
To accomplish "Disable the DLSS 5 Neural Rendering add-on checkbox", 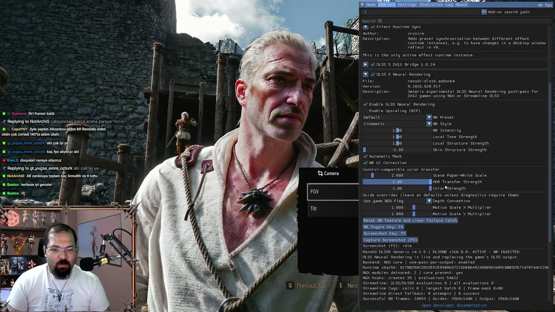I will (x=372, y=75).
